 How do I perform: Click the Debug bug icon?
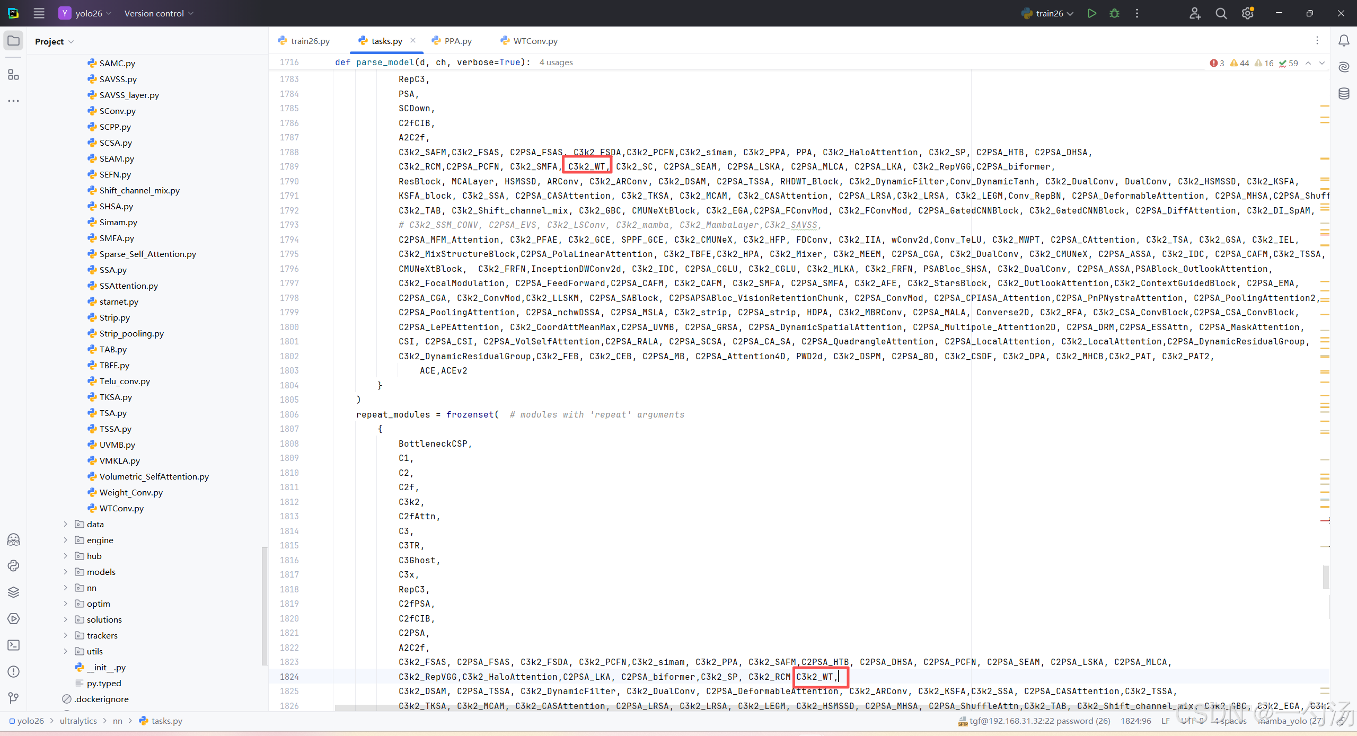(1114, 13)
